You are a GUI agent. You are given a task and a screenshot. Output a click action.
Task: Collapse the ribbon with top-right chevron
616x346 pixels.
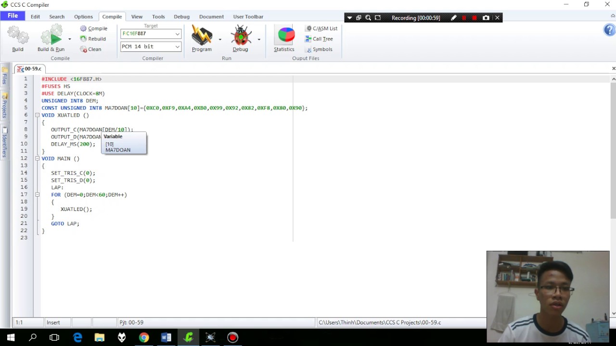[613, 16]
